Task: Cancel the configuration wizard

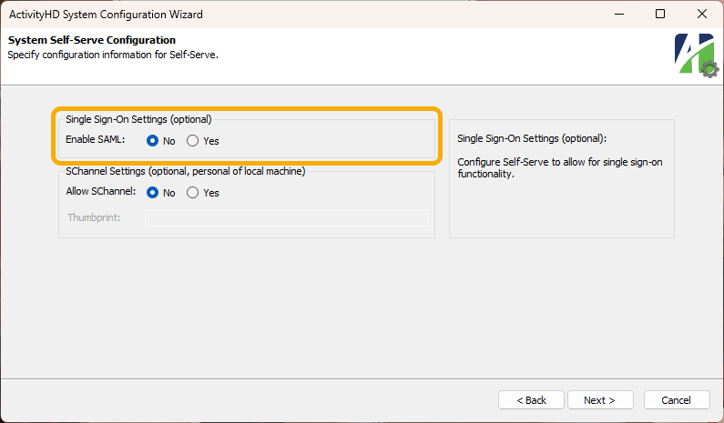Action: coord(677,400)
